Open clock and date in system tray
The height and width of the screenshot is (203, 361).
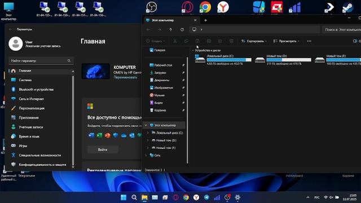click(x=350, y=197)
